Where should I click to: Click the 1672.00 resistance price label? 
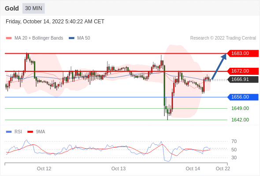[242, 71]
